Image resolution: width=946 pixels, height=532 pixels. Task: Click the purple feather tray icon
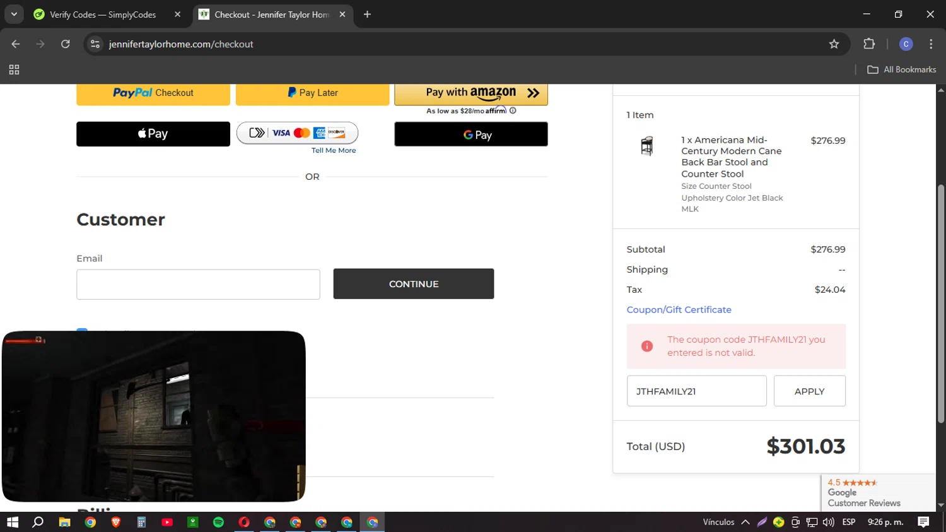762,522
